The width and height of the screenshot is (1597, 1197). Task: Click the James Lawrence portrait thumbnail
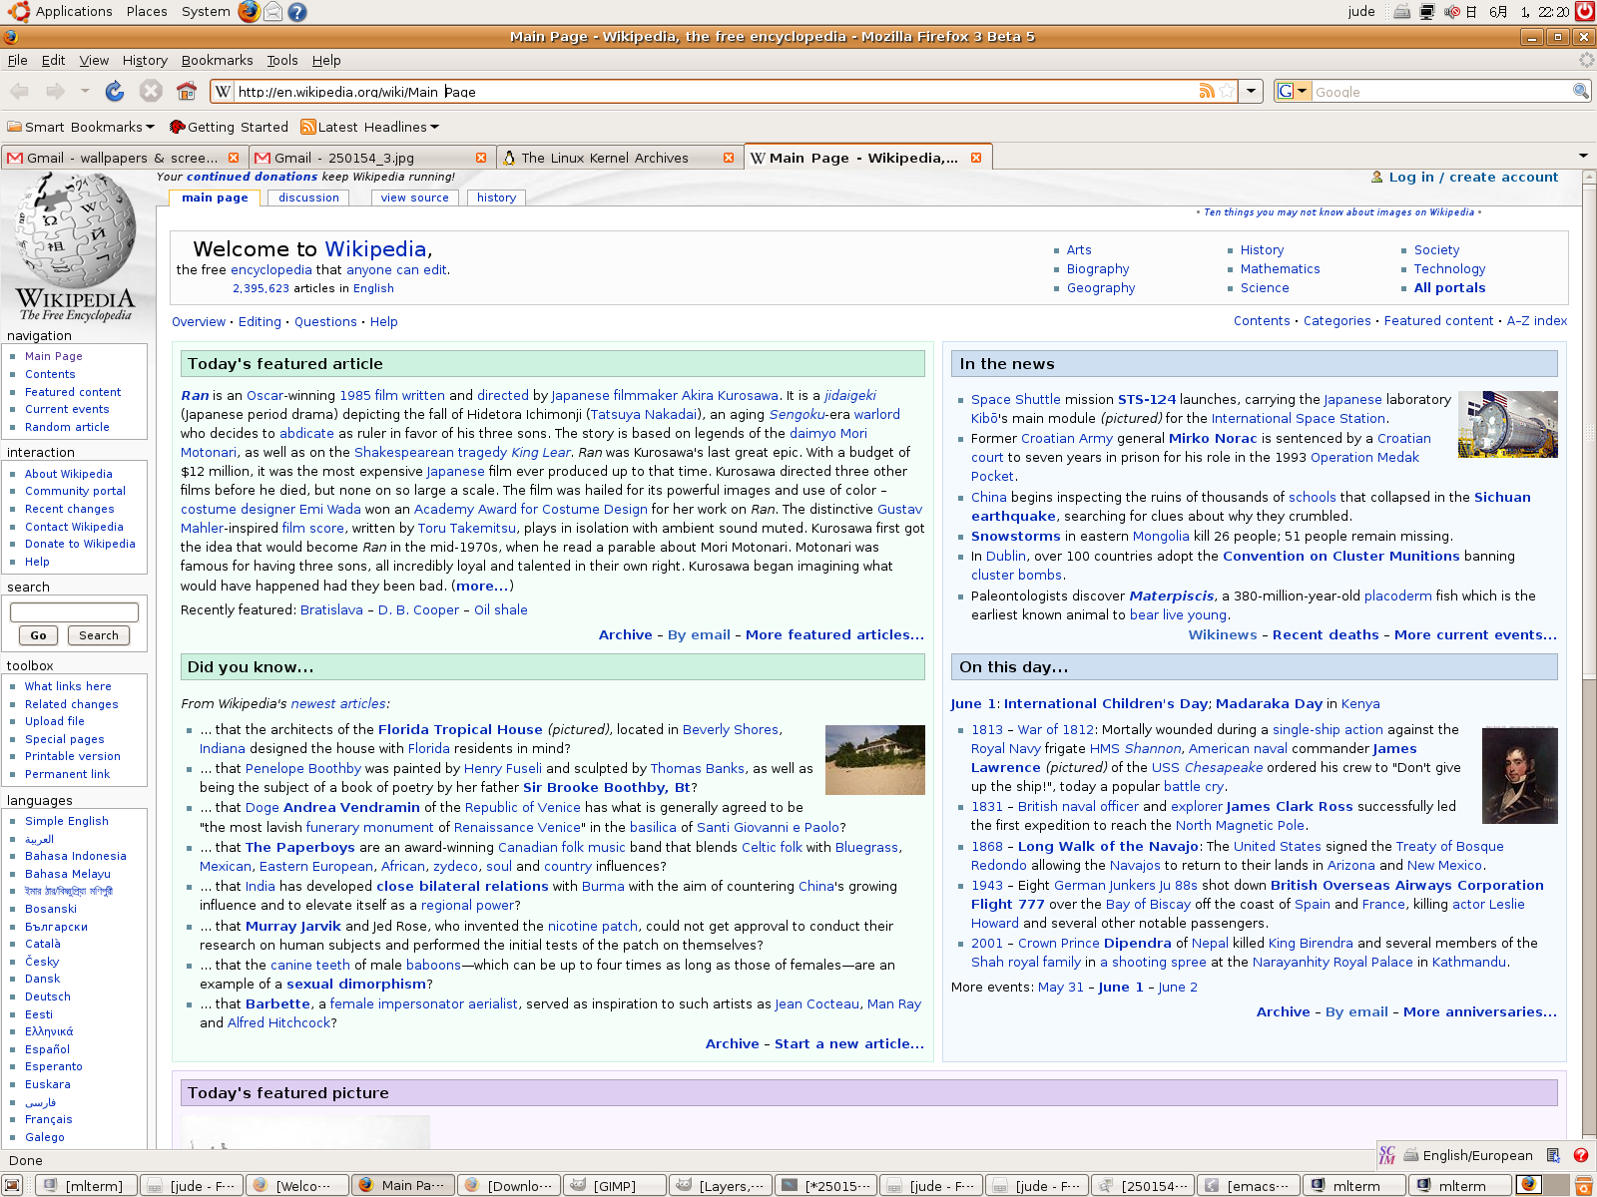pos(1520,775)
